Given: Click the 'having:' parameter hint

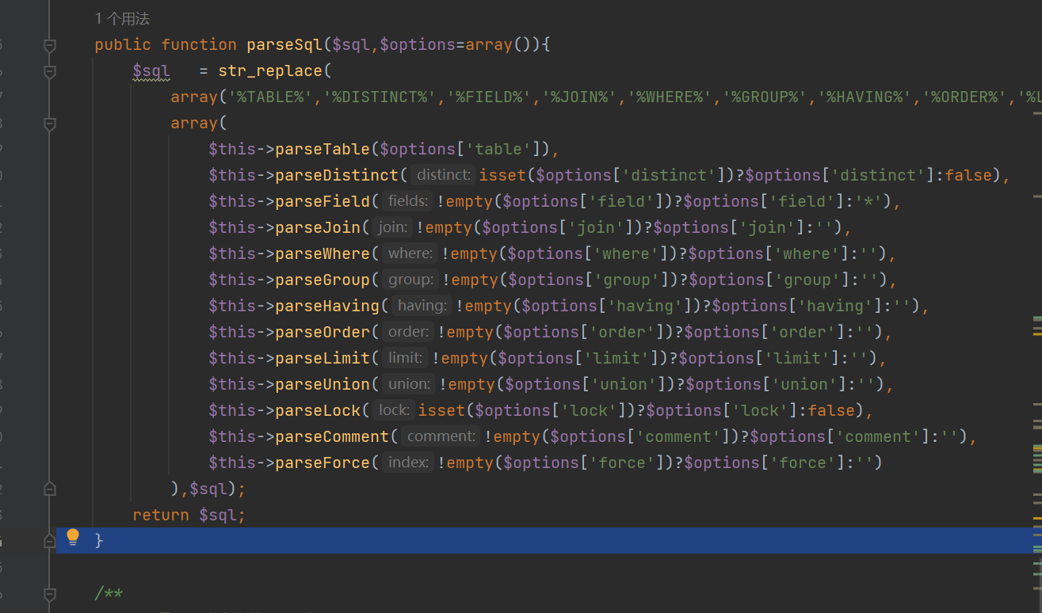Looking at the screenshot, I should pyautogui.click(x=422, y=306).
